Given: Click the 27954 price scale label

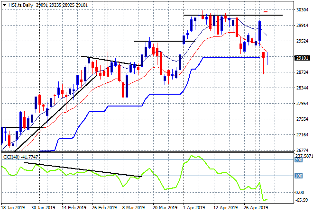Looking at the screenshot, I should click(302, 103).
